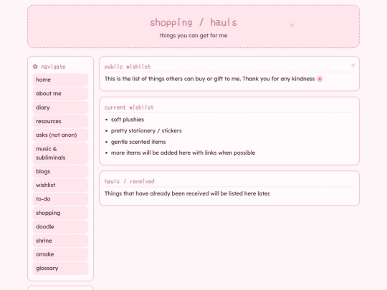Screen dimensions: 387x290
Task: Click the flower icon beside navigate
Action: [x=35, y=67]
